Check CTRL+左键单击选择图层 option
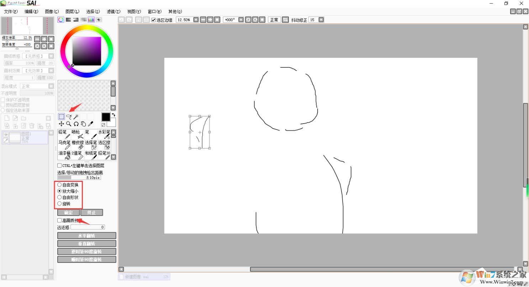 click(x=59, y=166)
